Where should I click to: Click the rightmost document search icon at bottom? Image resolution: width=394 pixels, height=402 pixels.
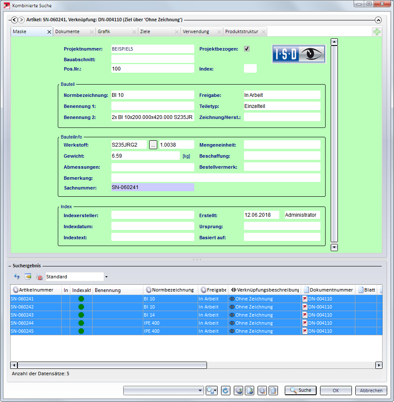point(274,391)
